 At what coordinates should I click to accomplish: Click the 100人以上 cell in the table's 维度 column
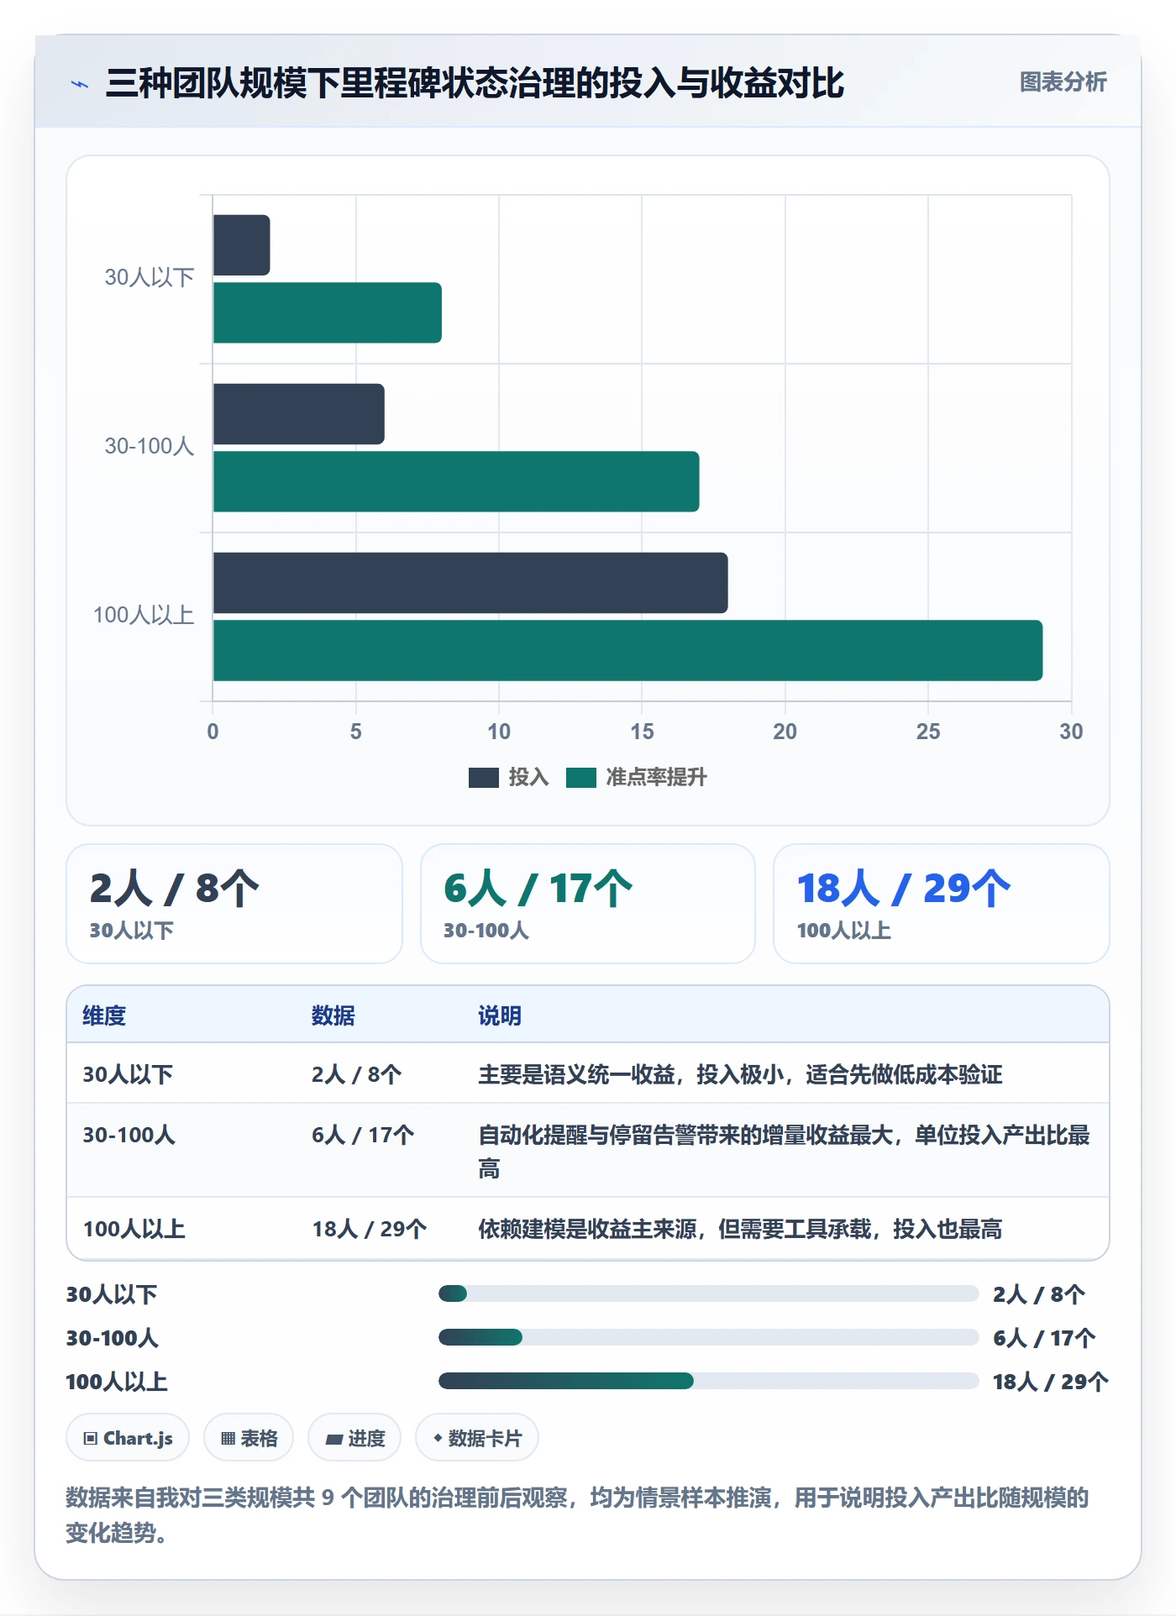click(x=134, y=1229)
